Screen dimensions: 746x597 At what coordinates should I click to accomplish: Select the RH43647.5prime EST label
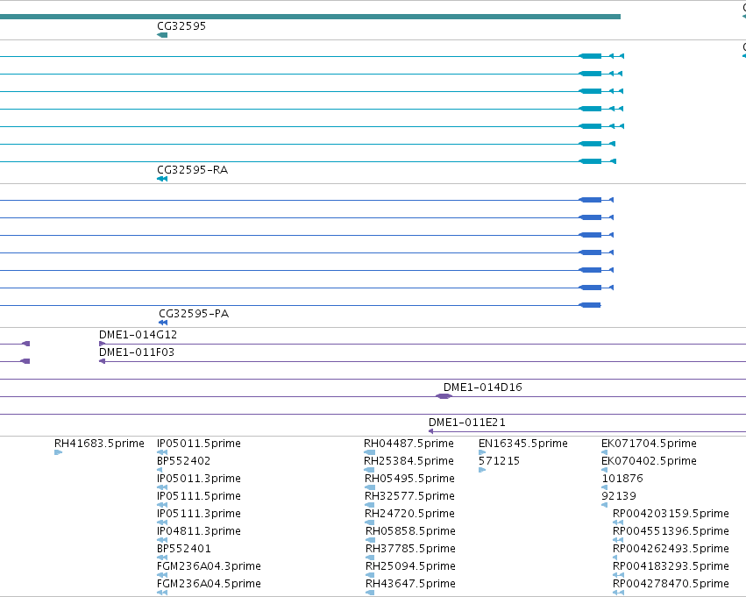410,584
